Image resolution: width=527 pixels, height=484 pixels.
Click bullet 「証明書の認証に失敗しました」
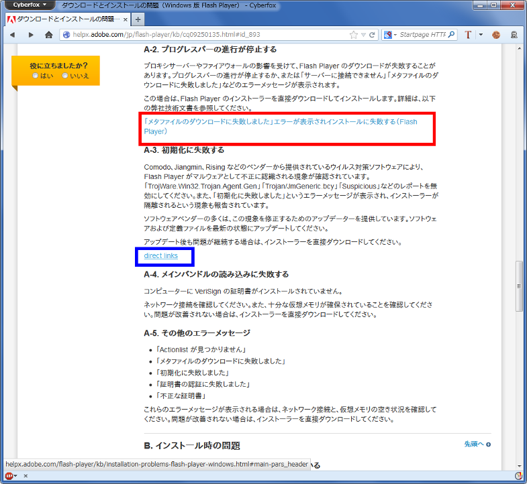203,384
